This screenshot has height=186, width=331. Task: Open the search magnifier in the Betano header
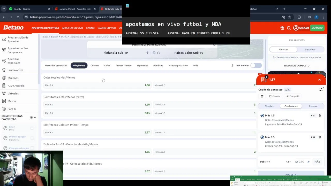click(x=289, y=28)
